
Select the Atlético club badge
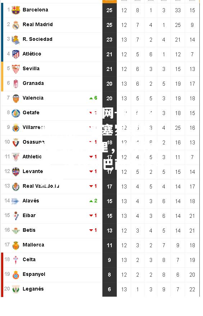point(16,54)
